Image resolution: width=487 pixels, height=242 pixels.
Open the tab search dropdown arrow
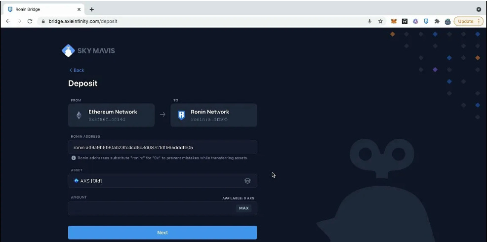tap(479, 9)
